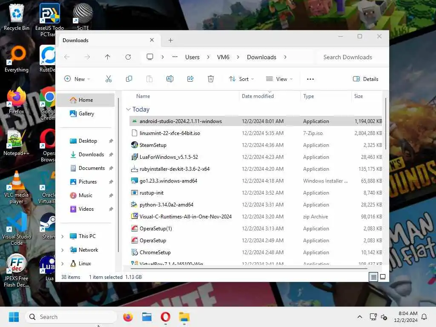Viewport: 436px width, 327px height.
Task: Open the View dropdown menu
Action: [279, 79]
